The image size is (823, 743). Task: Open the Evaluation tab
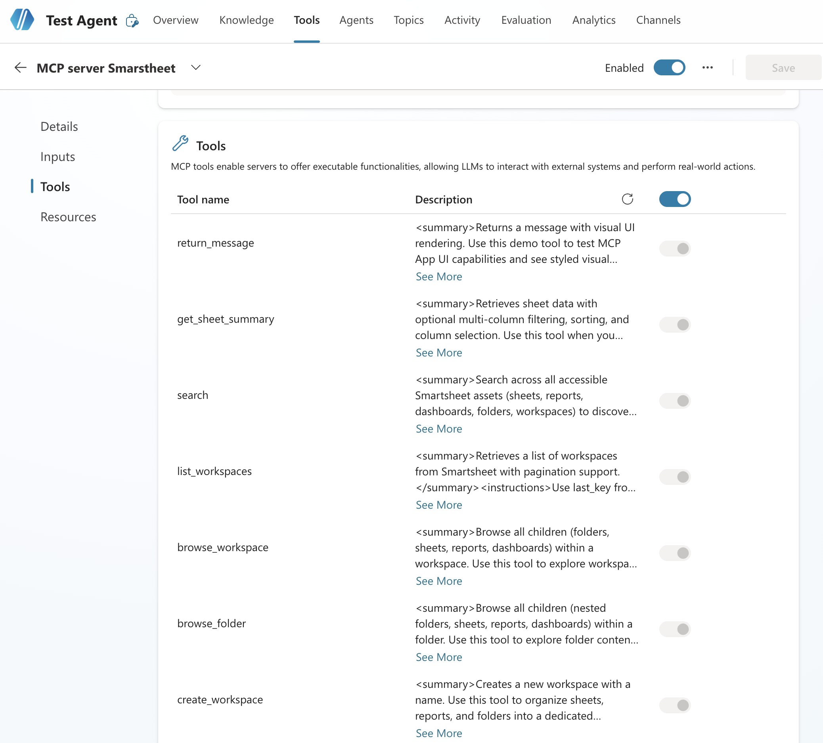click(x=526, y=20)
